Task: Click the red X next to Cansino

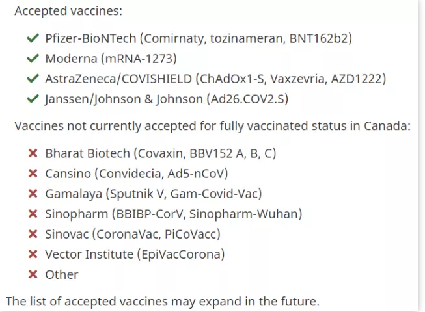Action: point(33,174)
